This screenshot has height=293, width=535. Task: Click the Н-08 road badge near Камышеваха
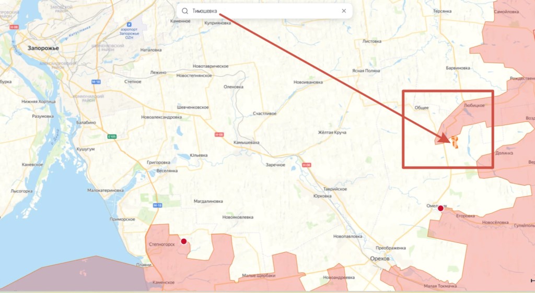click(219, 135)
